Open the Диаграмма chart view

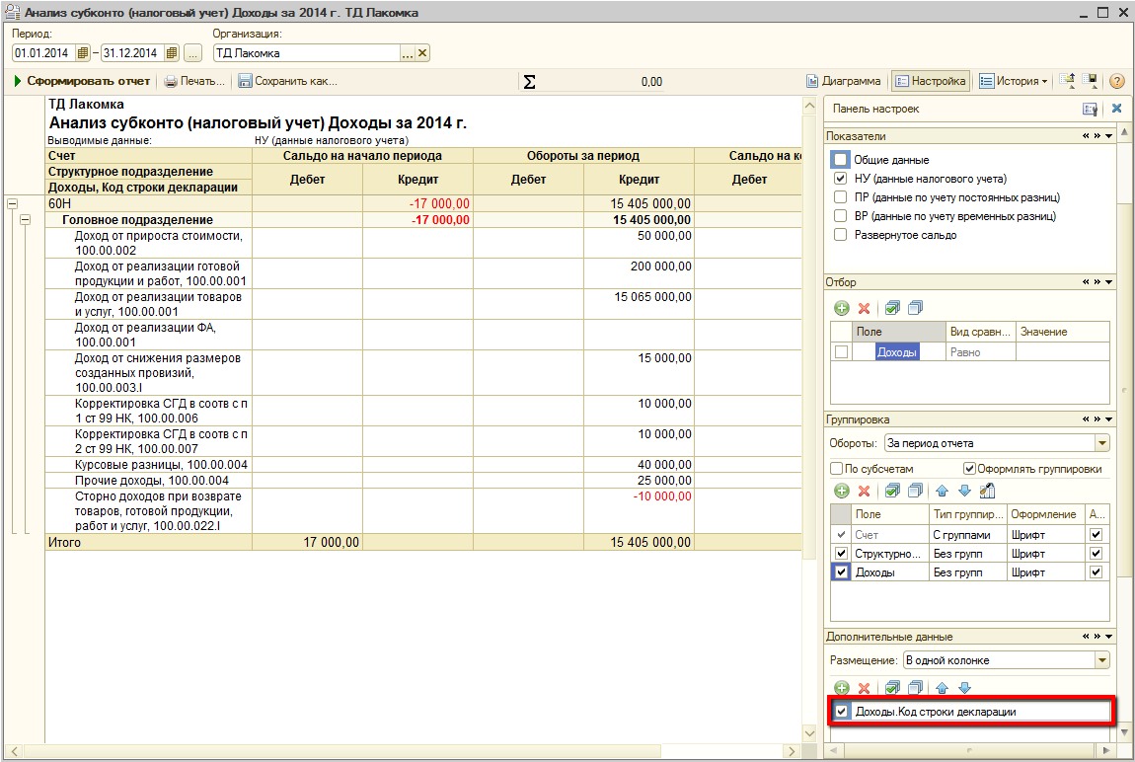pos(843,81)
